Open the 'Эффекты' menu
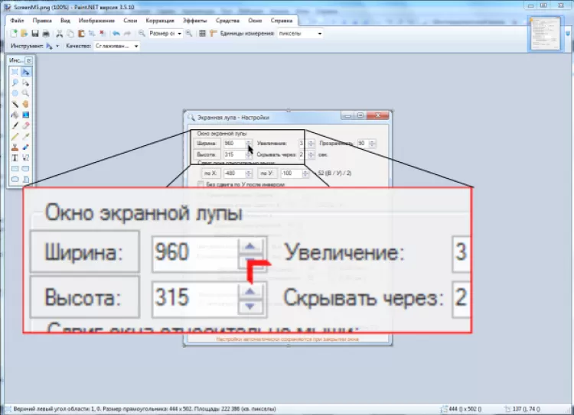 tap(195, 21)
